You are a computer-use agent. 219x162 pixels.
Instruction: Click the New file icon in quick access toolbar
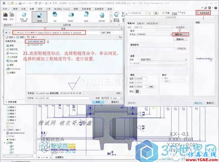tap(8, 3)
